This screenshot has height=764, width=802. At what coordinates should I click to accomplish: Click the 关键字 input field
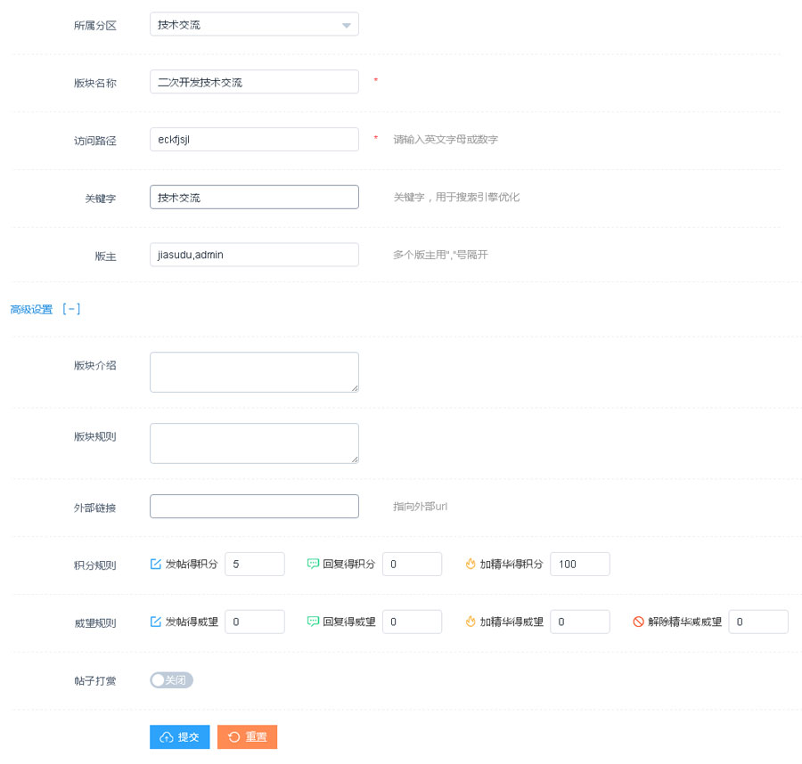(x=254, y=198)
